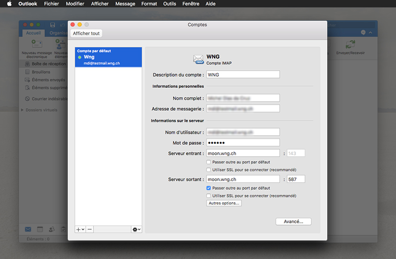Click the Afficher tout button

(x=86, y=33)
